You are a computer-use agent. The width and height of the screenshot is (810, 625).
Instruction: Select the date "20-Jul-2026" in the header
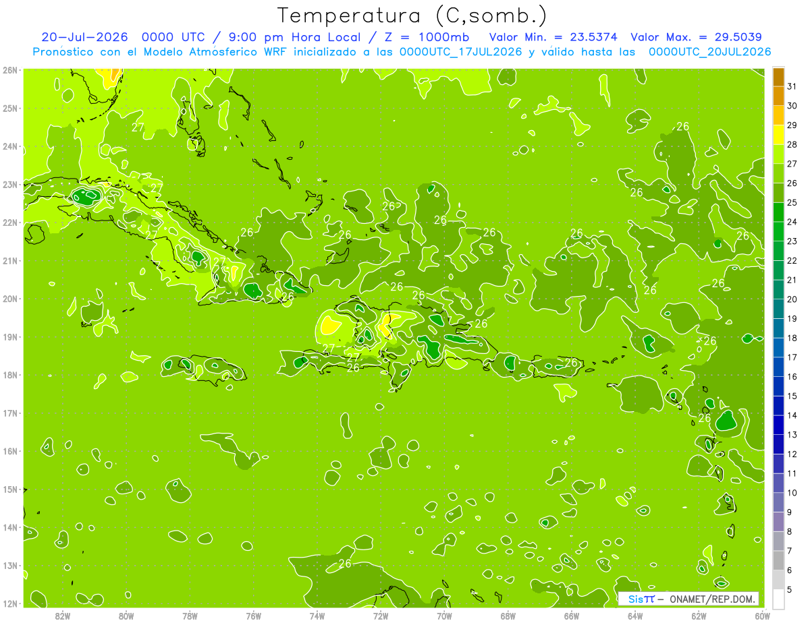pyautogui.click(x=85, y=37)
